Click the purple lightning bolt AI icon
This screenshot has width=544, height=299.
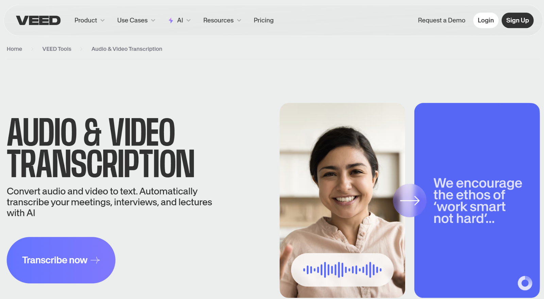pos(171,20)
